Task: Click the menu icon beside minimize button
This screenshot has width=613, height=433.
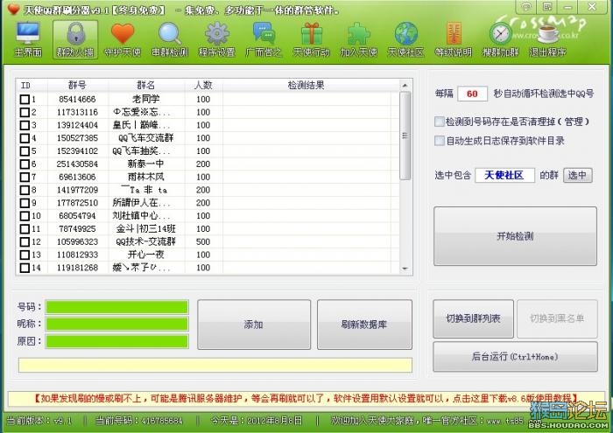Action: pos(547,7)
